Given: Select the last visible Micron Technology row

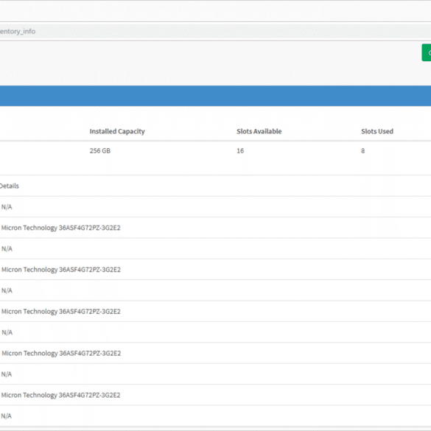Looking at the screenshot, I should pyautogui.click(x=215, y=395).
